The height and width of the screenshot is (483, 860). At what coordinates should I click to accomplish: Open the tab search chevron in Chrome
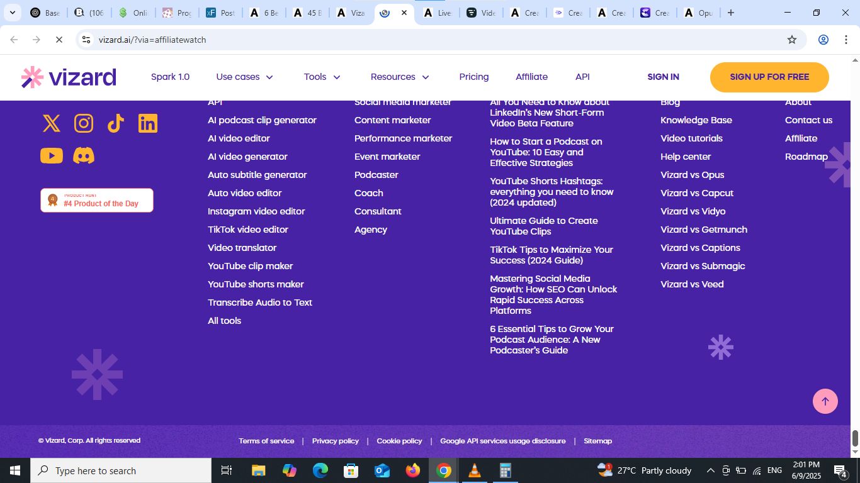[12, 13]
